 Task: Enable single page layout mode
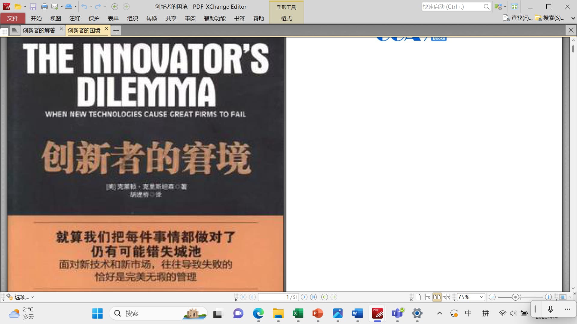(418, 297)
